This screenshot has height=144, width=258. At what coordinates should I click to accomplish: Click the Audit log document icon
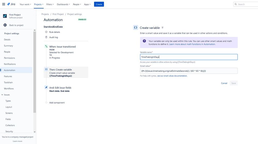46,37
